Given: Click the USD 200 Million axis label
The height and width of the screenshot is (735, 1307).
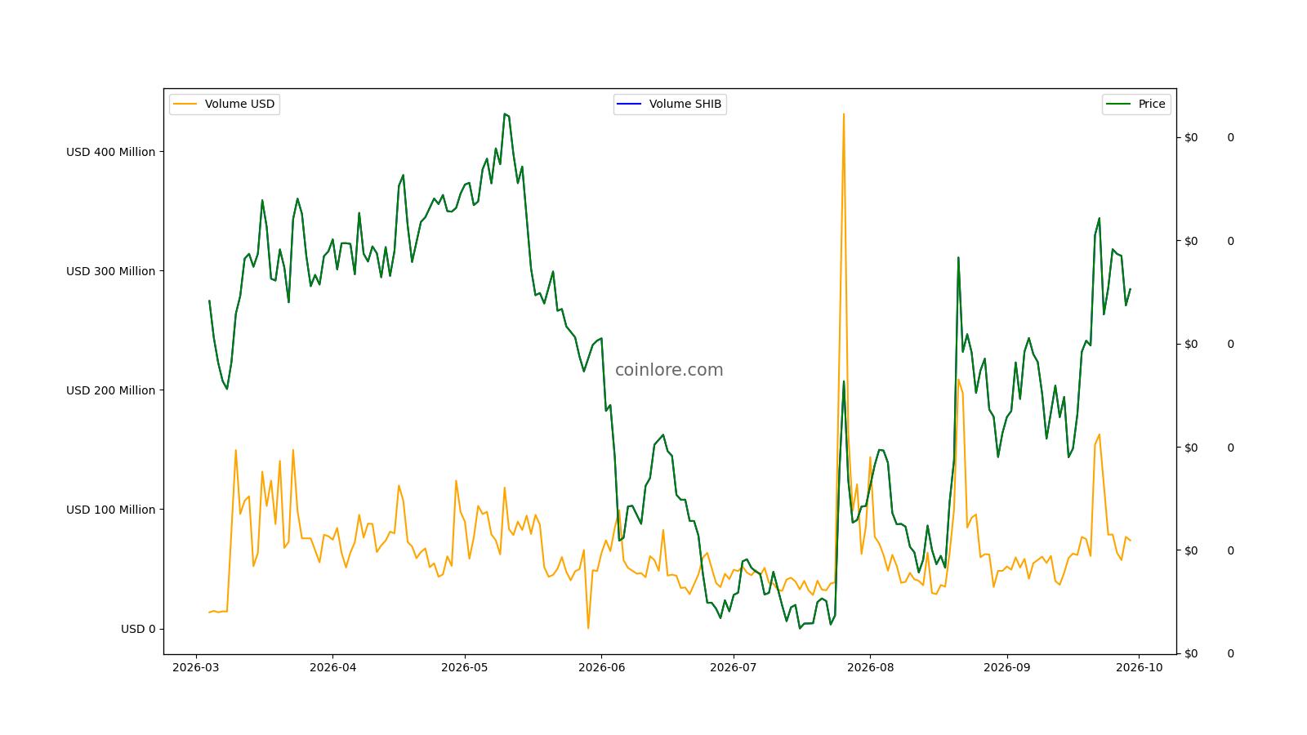Looking at the screenshot, I should [x=110, y=390].
